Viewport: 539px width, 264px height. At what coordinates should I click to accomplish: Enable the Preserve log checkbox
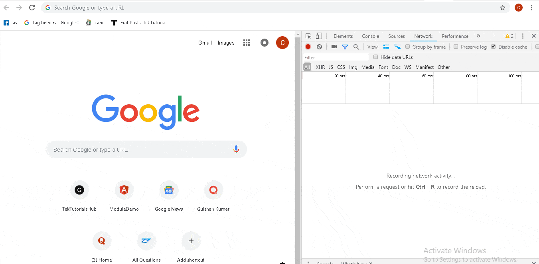coord(456,47)
